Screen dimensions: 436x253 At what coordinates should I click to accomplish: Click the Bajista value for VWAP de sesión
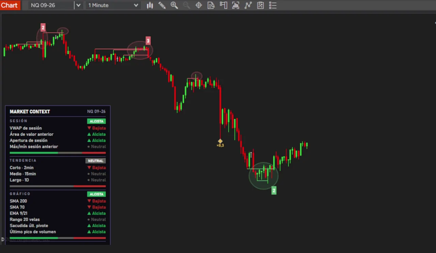[97, 128]
